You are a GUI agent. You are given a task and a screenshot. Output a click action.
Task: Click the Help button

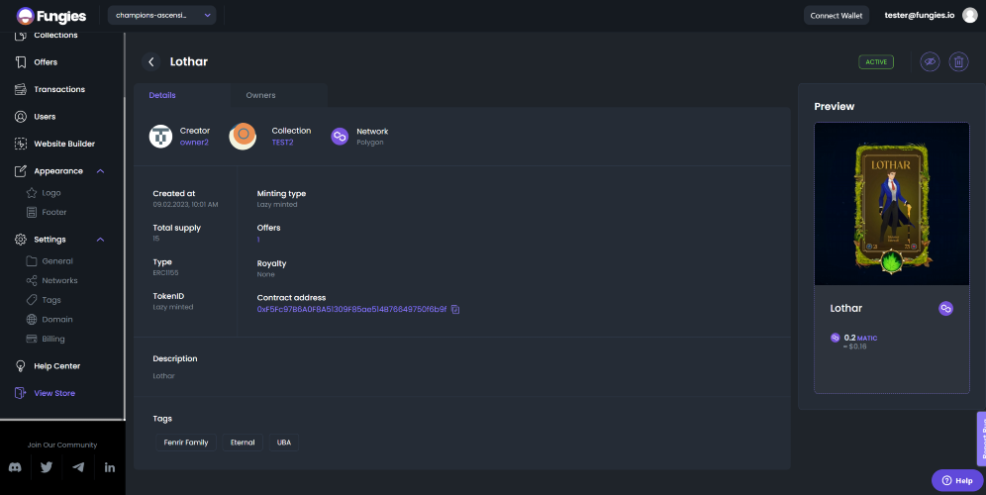[957, 480]
